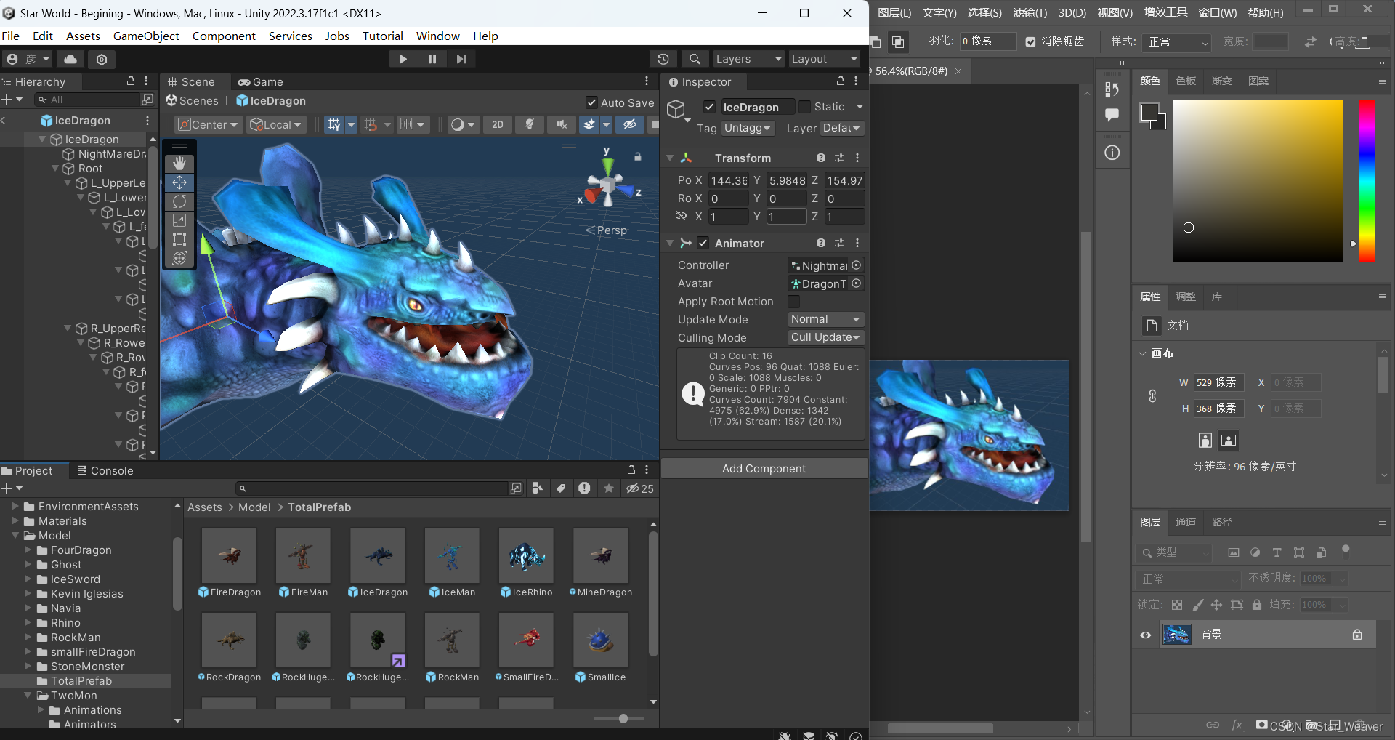This screenshot has height=740, width=1395.
Task: Click the Photoshop rainbow hue slider
Action: (1367, 181)
